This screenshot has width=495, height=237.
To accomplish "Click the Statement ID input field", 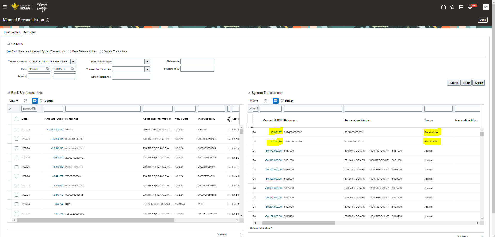I will click(197, 69).
